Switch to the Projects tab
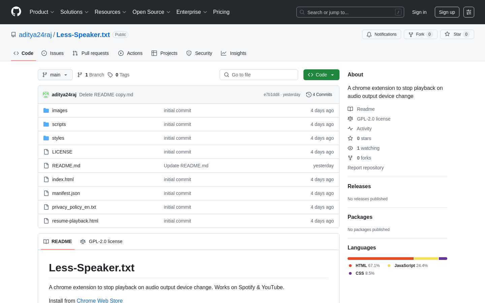 (164, 53)
